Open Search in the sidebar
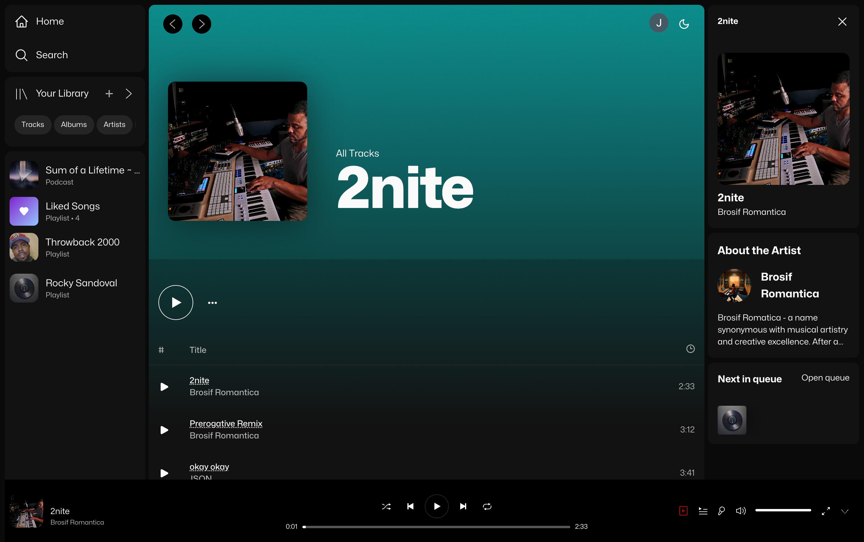This screenshot has height=542, width=864. (41, 55)
